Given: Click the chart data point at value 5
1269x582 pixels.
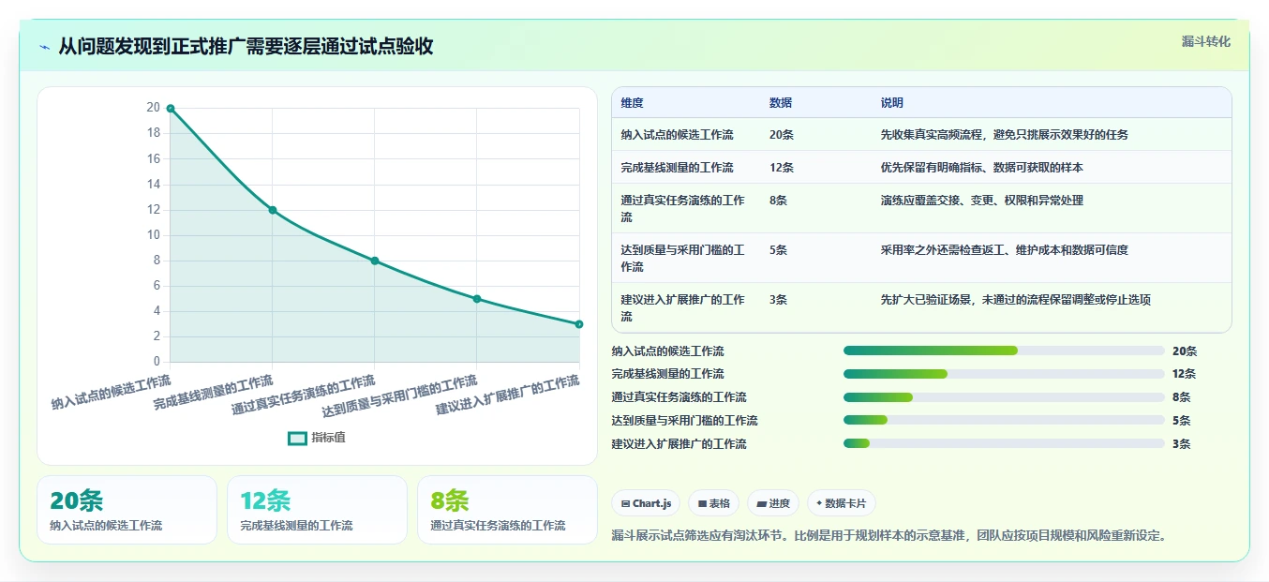Looking at the screenshot, I should [477, 299].
